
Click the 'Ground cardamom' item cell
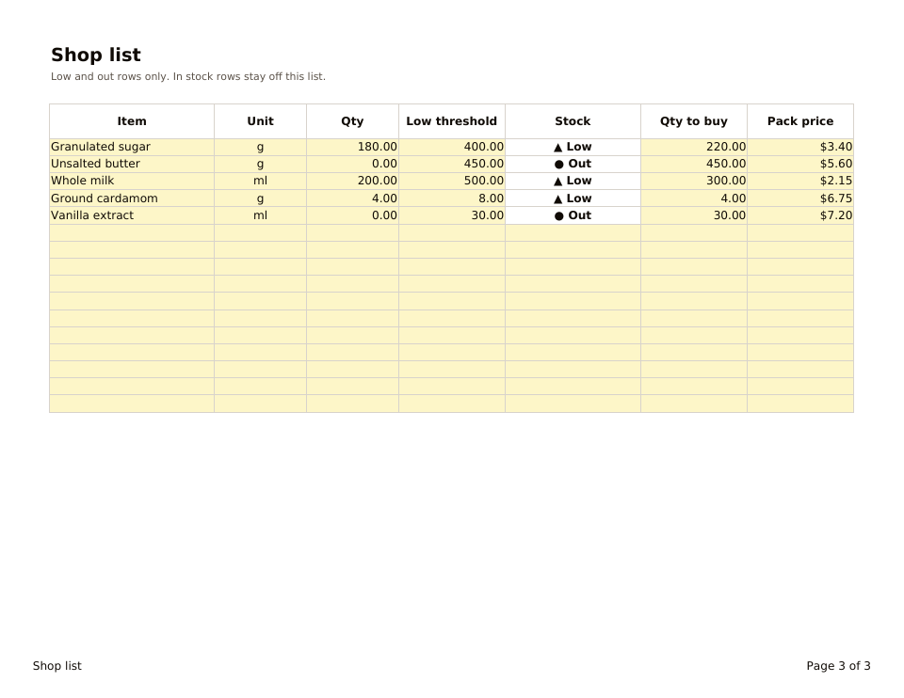132,198
